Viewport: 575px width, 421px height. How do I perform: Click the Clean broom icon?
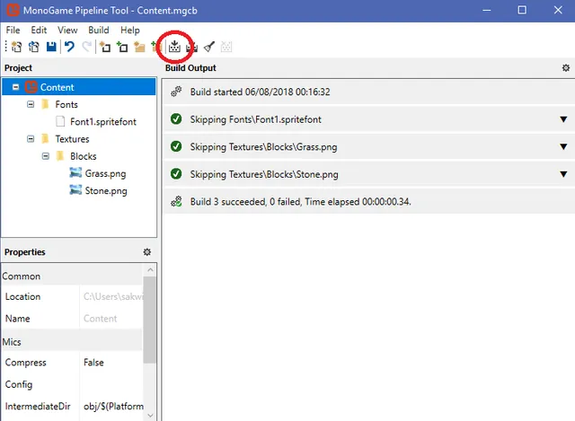[x=209, y=47]
